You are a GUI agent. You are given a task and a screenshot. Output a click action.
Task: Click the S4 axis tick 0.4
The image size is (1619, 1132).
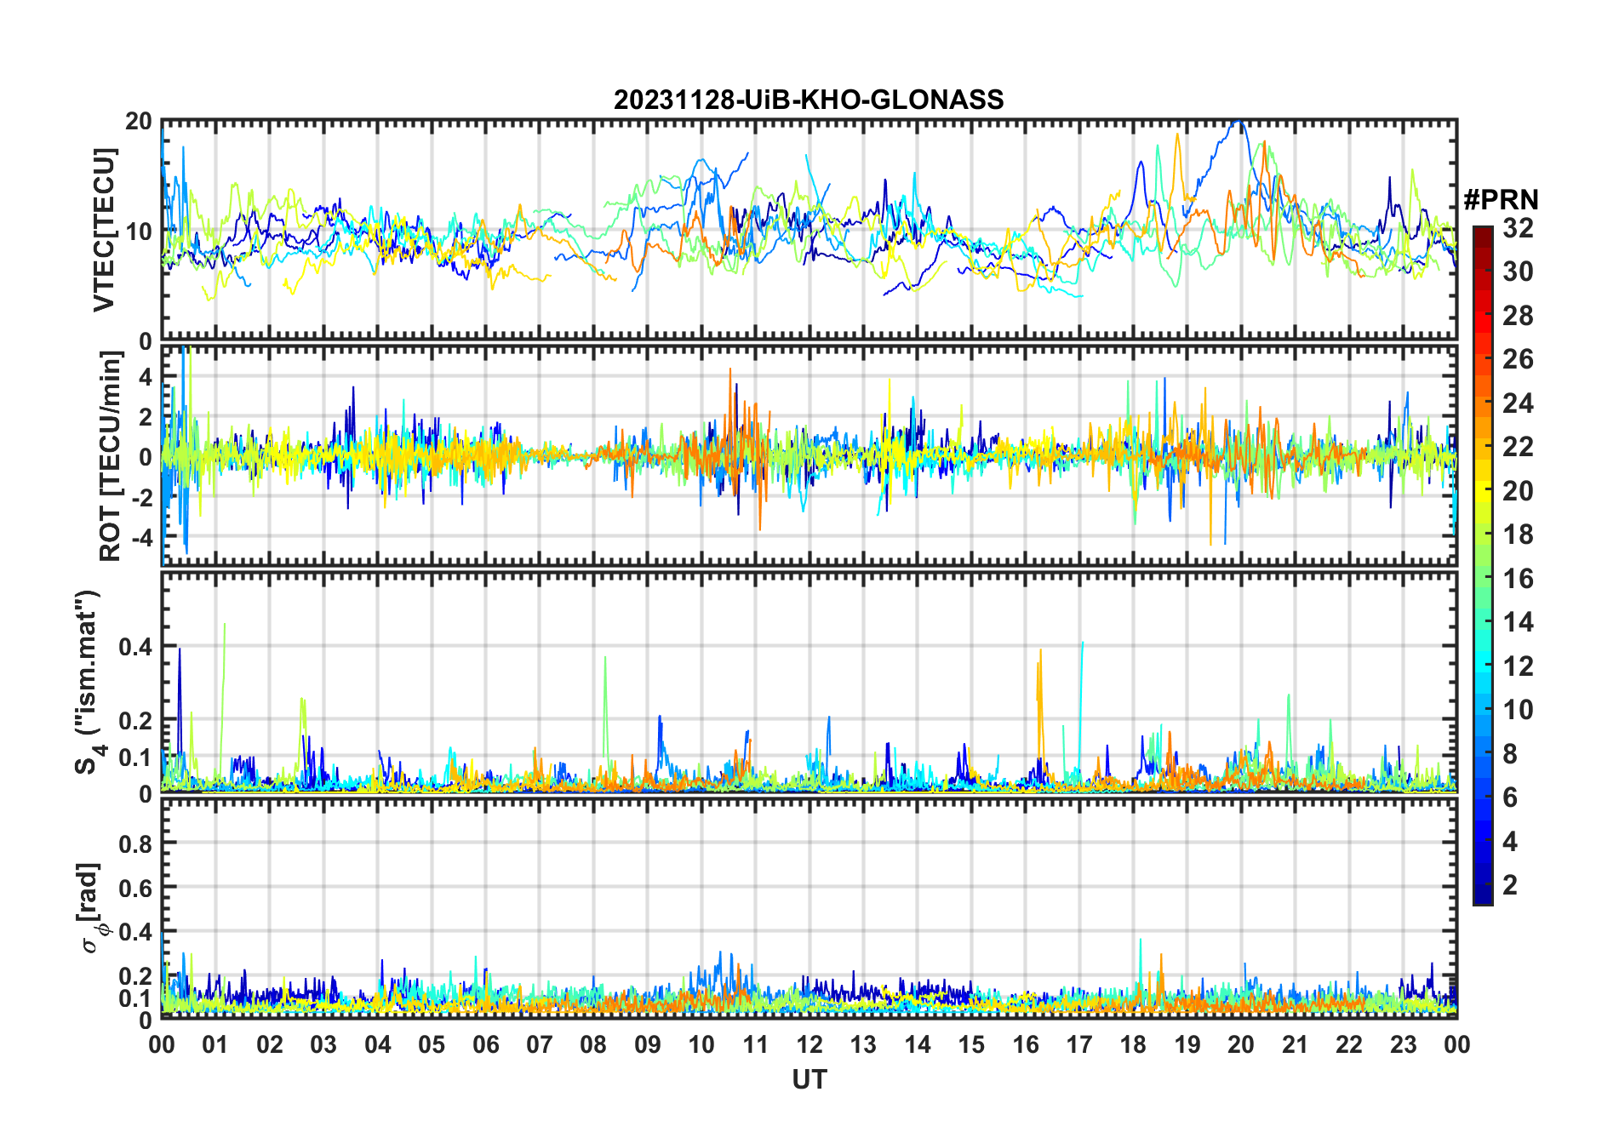tap(136, 646)
